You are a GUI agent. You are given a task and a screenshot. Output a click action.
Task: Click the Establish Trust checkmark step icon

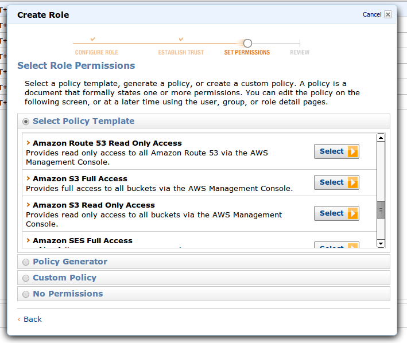point(181,39)
